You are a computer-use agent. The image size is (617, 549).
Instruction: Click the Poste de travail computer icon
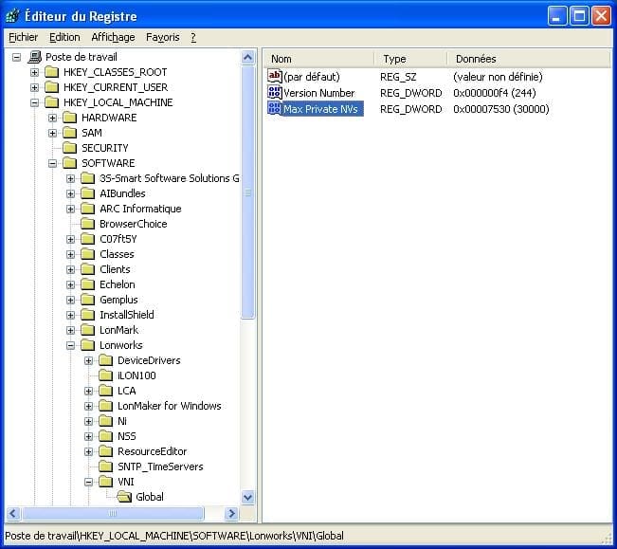coord(34,57)
